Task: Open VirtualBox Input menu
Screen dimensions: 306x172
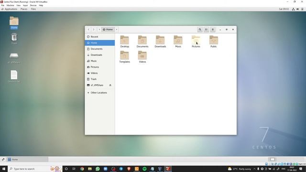Action: (25, 5)
